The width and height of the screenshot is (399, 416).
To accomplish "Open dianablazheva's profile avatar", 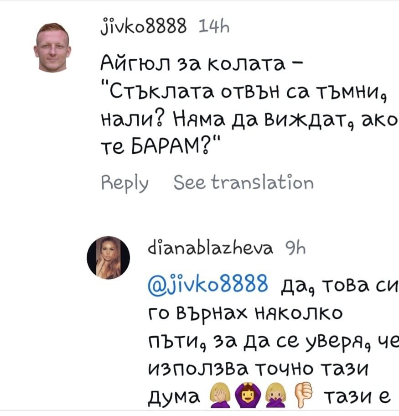I will (x=108, y=258).
